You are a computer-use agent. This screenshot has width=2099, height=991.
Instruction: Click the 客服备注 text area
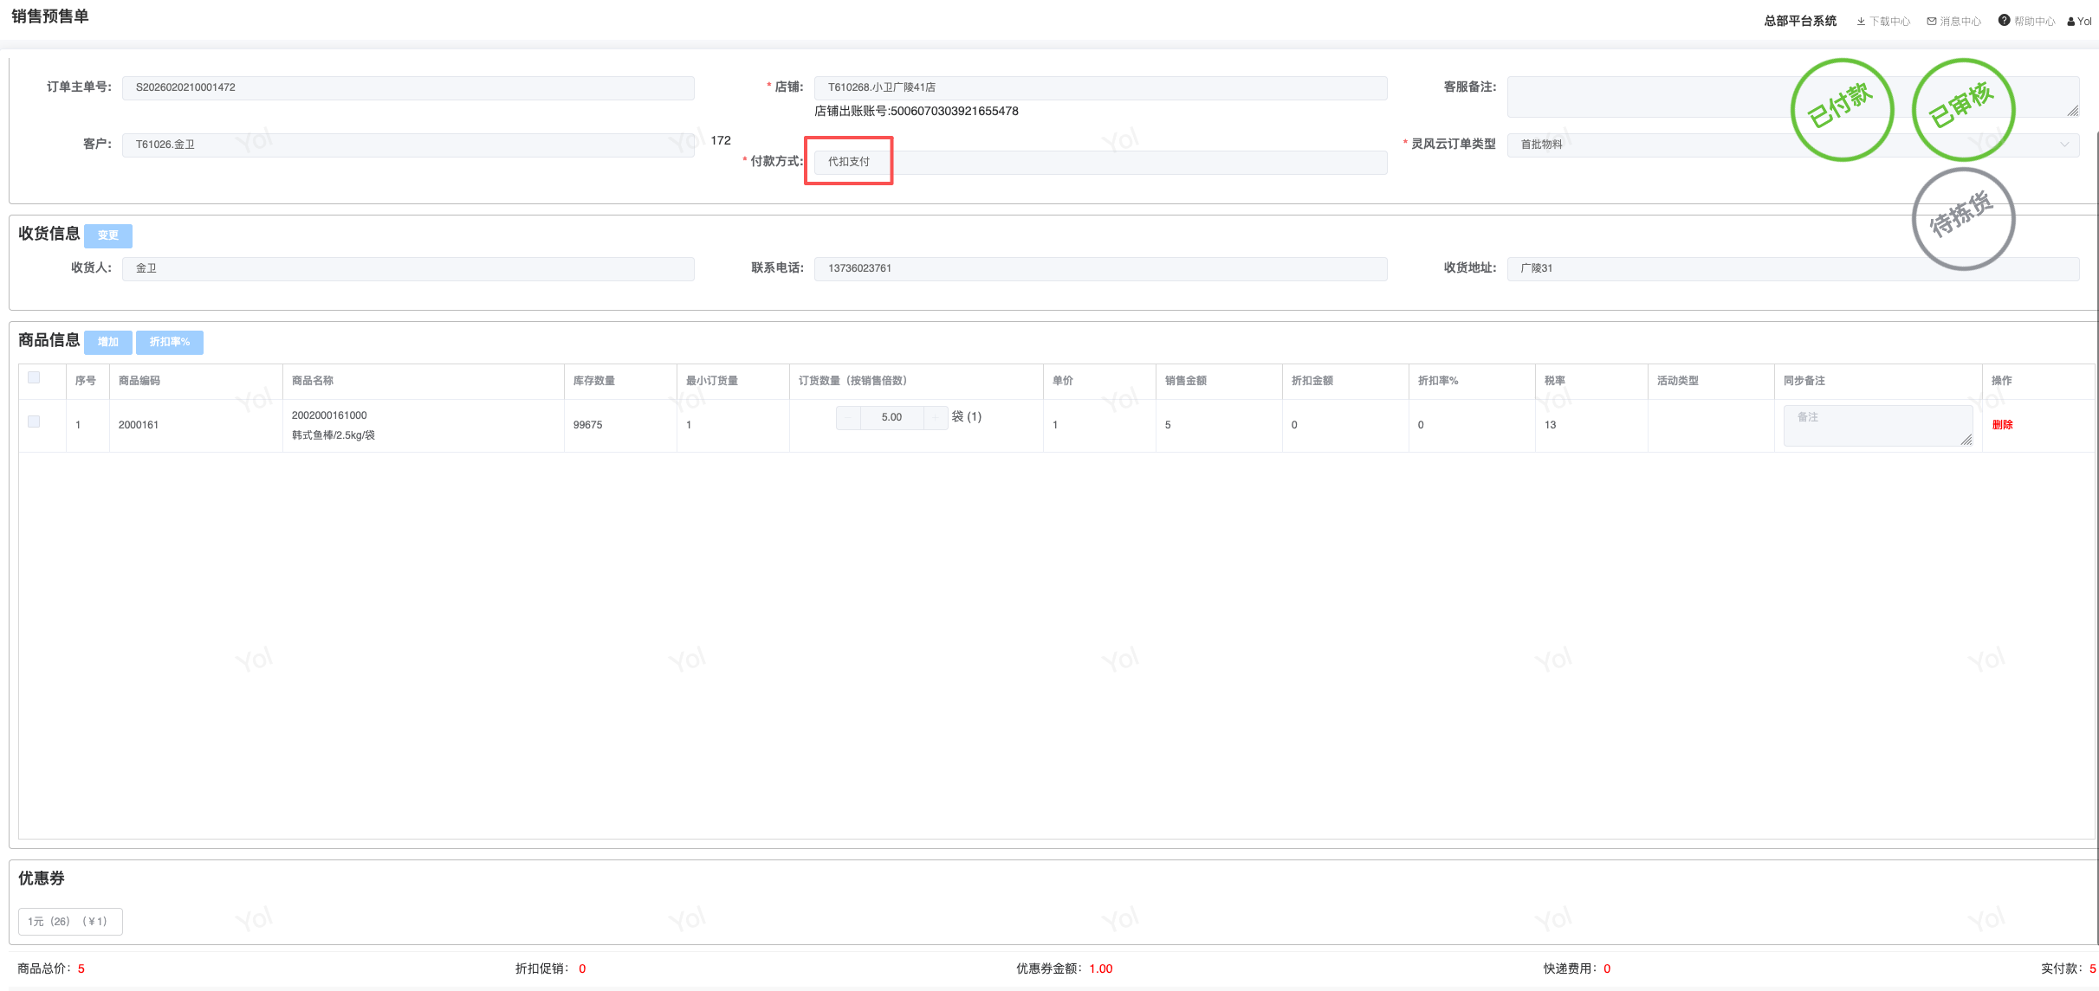click(1646, 96)
